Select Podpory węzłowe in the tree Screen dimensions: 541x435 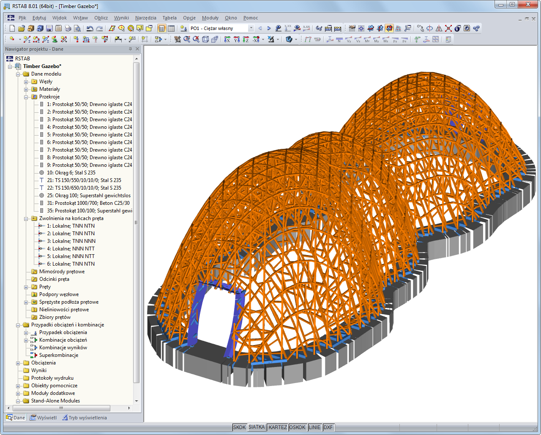point(59,294)
